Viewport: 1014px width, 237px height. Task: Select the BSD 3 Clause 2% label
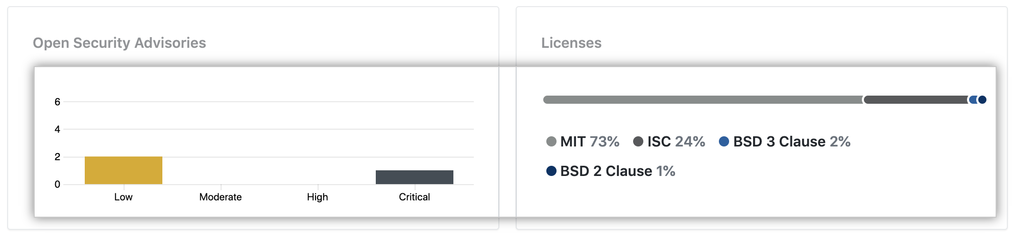[x=792, y=141]
